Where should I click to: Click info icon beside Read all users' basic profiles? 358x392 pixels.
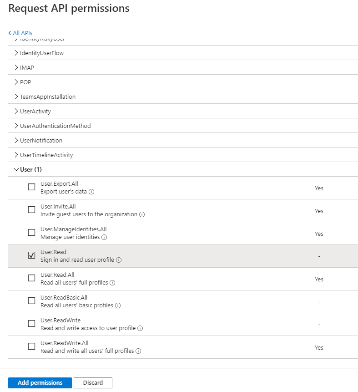coord(118,305)
